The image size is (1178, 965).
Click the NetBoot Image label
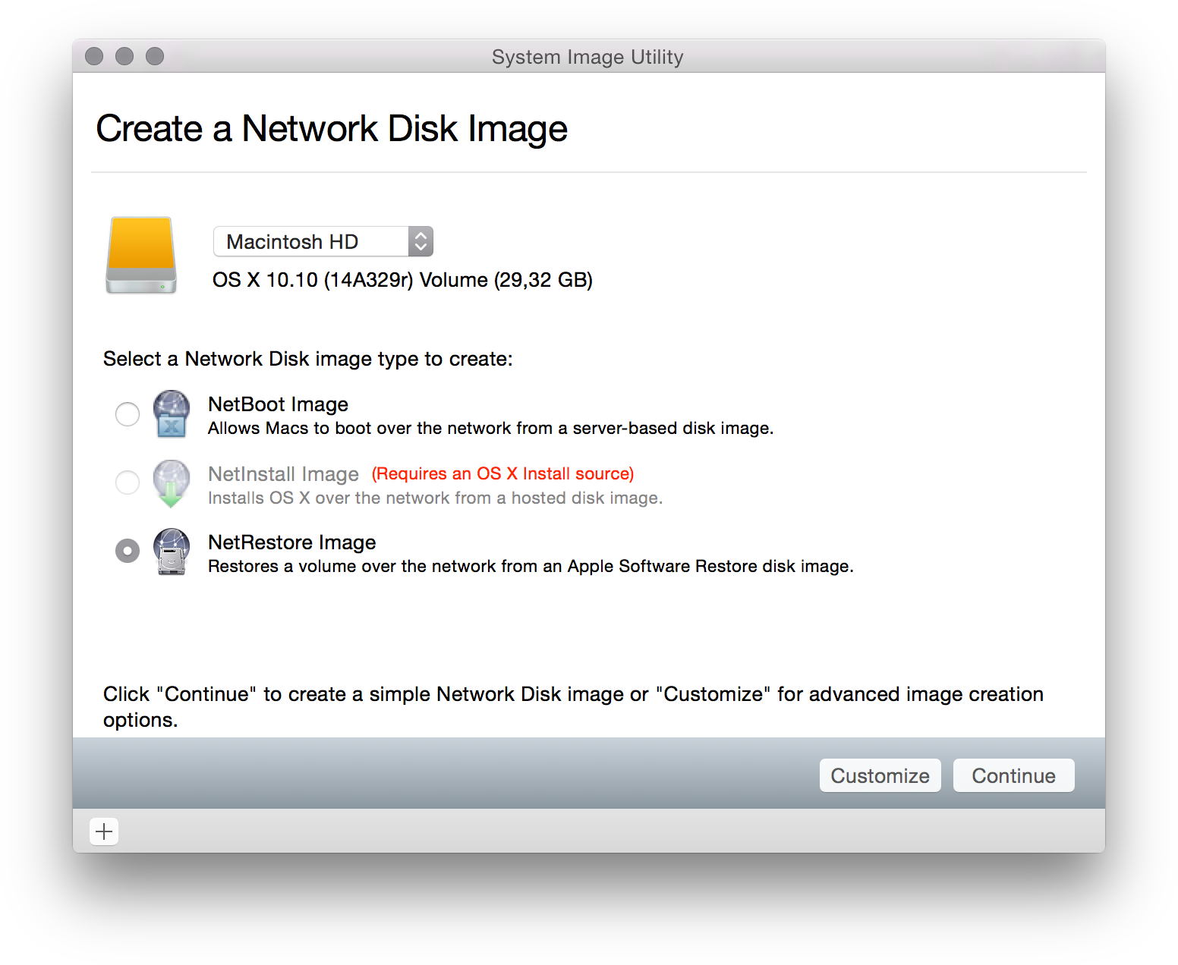pyautogui.click(x=278, y=404)
